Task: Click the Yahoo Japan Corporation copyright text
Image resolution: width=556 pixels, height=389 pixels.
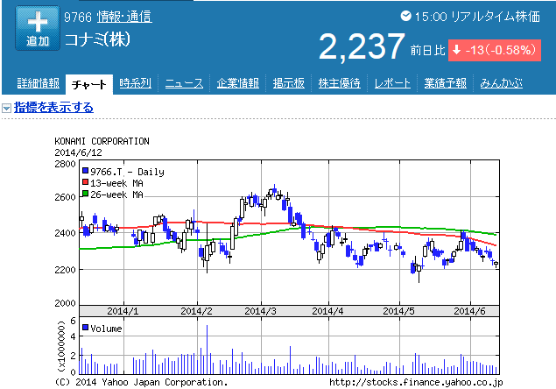Action: [x=142, y=383]
